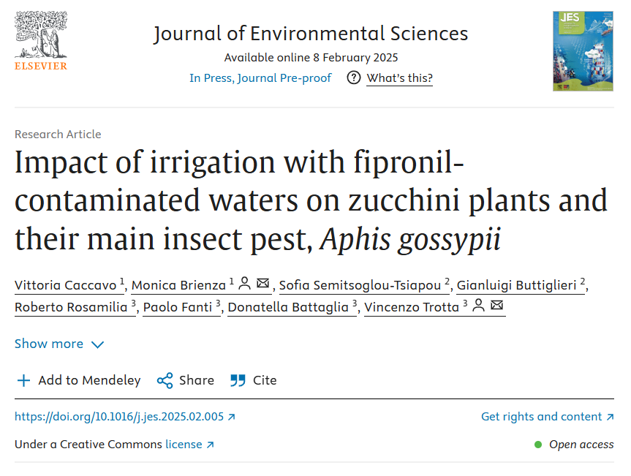Image resolution: width=631 pixels, height=476 pixels.
Task: Open the What's this? explanation
Action: click(x=400, y=78)
